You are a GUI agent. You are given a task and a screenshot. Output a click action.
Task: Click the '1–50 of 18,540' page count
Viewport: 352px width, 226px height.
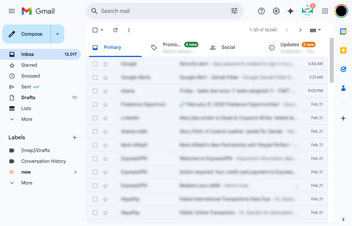coord(263,30)
